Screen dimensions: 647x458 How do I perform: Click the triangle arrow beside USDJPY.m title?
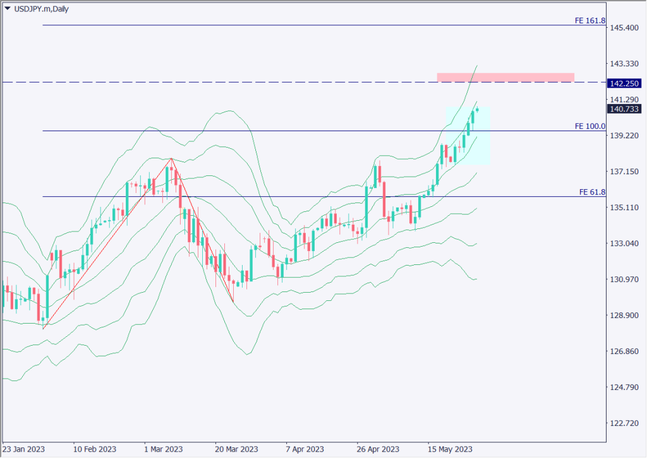7,8
